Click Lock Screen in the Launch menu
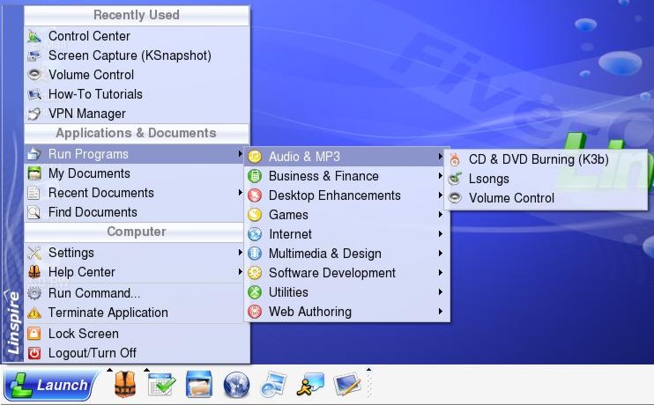Viewport: 654px width, 405px height. pos(83,334)
